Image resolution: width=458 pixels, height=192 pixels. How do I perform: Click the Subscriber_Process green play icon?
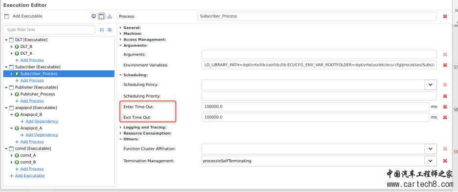point(17,74)
